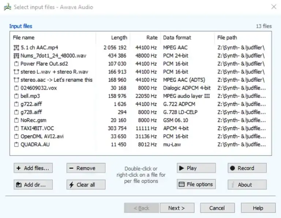Close the Select input files window
Image resolution: width=281 pixels, height=218 pixels.
[x=274, y=7]
